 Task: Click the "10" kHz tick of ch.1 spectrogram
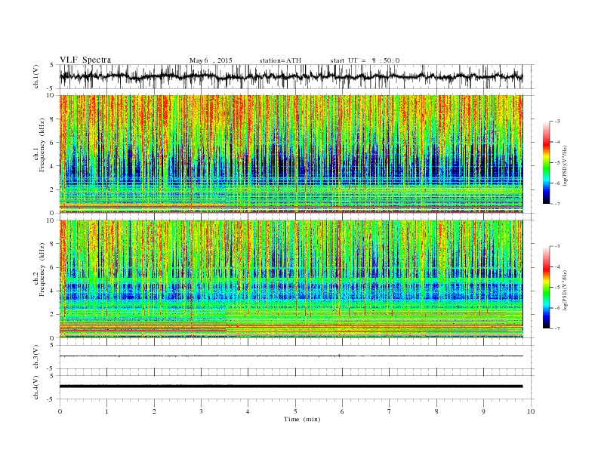point(51,95)
